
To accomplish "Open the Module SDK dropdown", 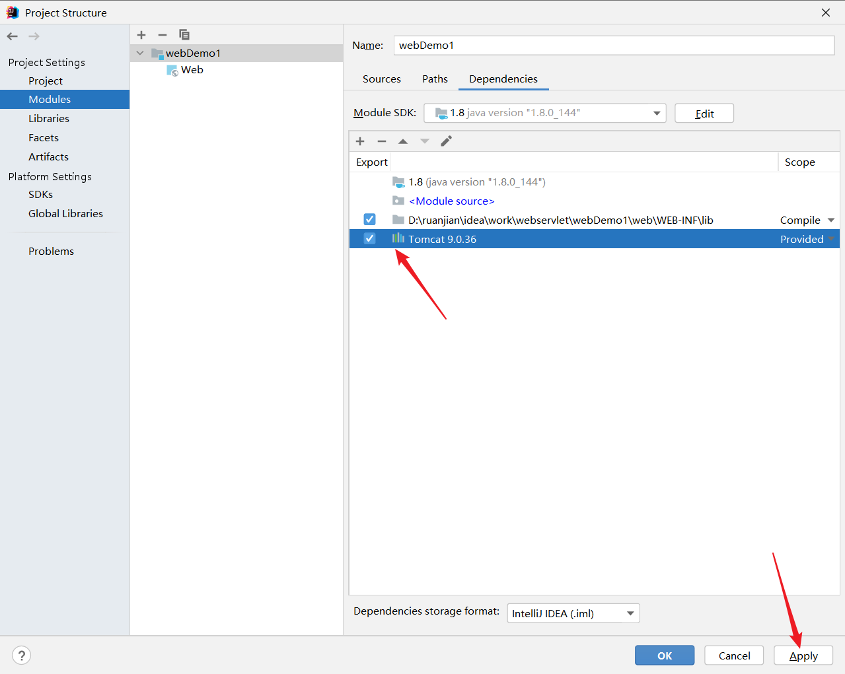I will click(x=545, y=113).
